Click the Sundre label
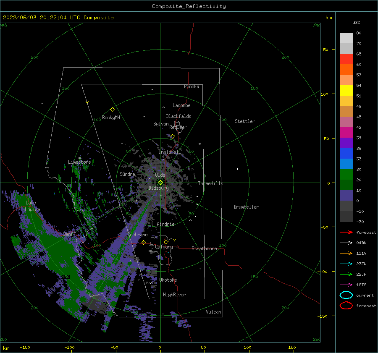Image resolution: width=378 pixels, height=353 pixels. coord(127,174)
